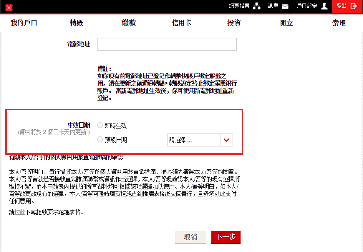This screenshot has width=363, height=252.
Task: Open the 轉賬 menu
Action: tap(77, 23)
